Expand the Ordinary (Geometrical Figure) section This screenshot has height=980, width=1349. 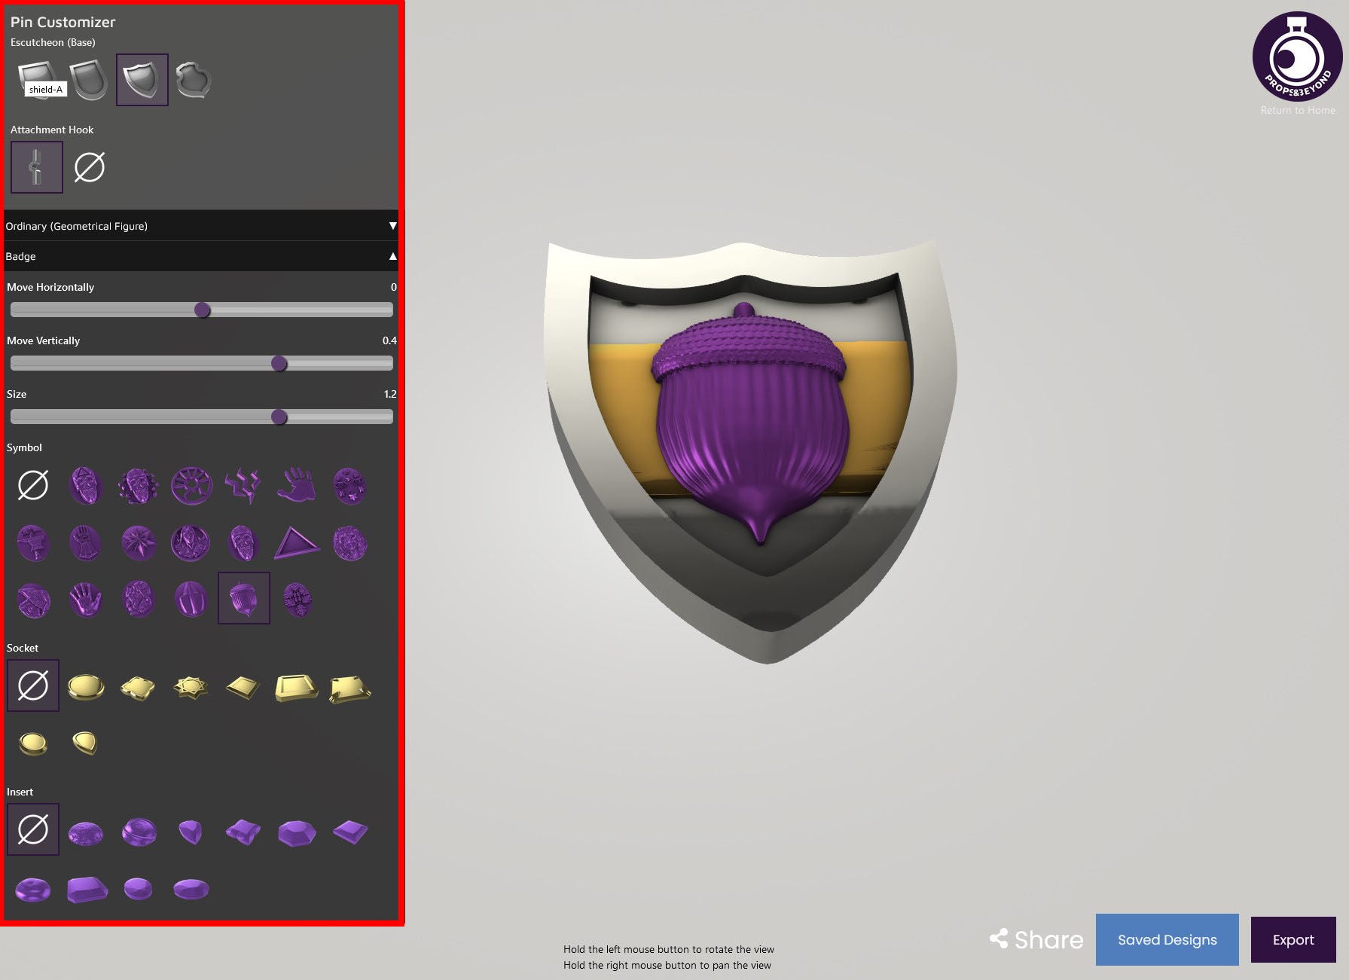201,226
